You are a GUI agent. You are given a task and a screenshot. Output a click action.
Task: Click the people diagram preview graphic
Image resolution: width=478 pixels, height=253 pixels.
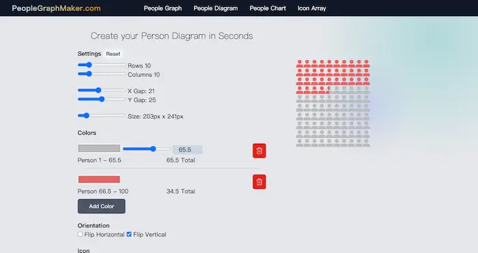pos(333,104)
